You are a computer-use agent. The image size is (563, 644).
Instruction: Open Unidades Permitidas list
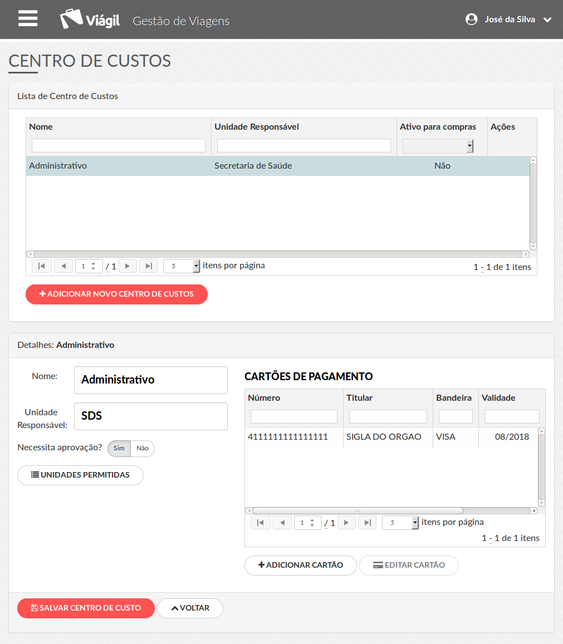coord(81,475)
